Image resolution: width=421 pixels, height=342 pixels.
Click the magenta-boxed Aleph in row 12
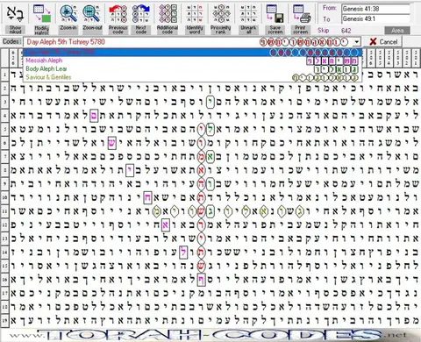(x=166, y=224)
